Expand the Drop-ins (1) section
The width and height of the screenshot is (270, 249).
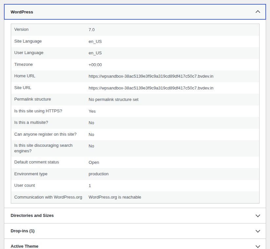(x=135, y=231)
